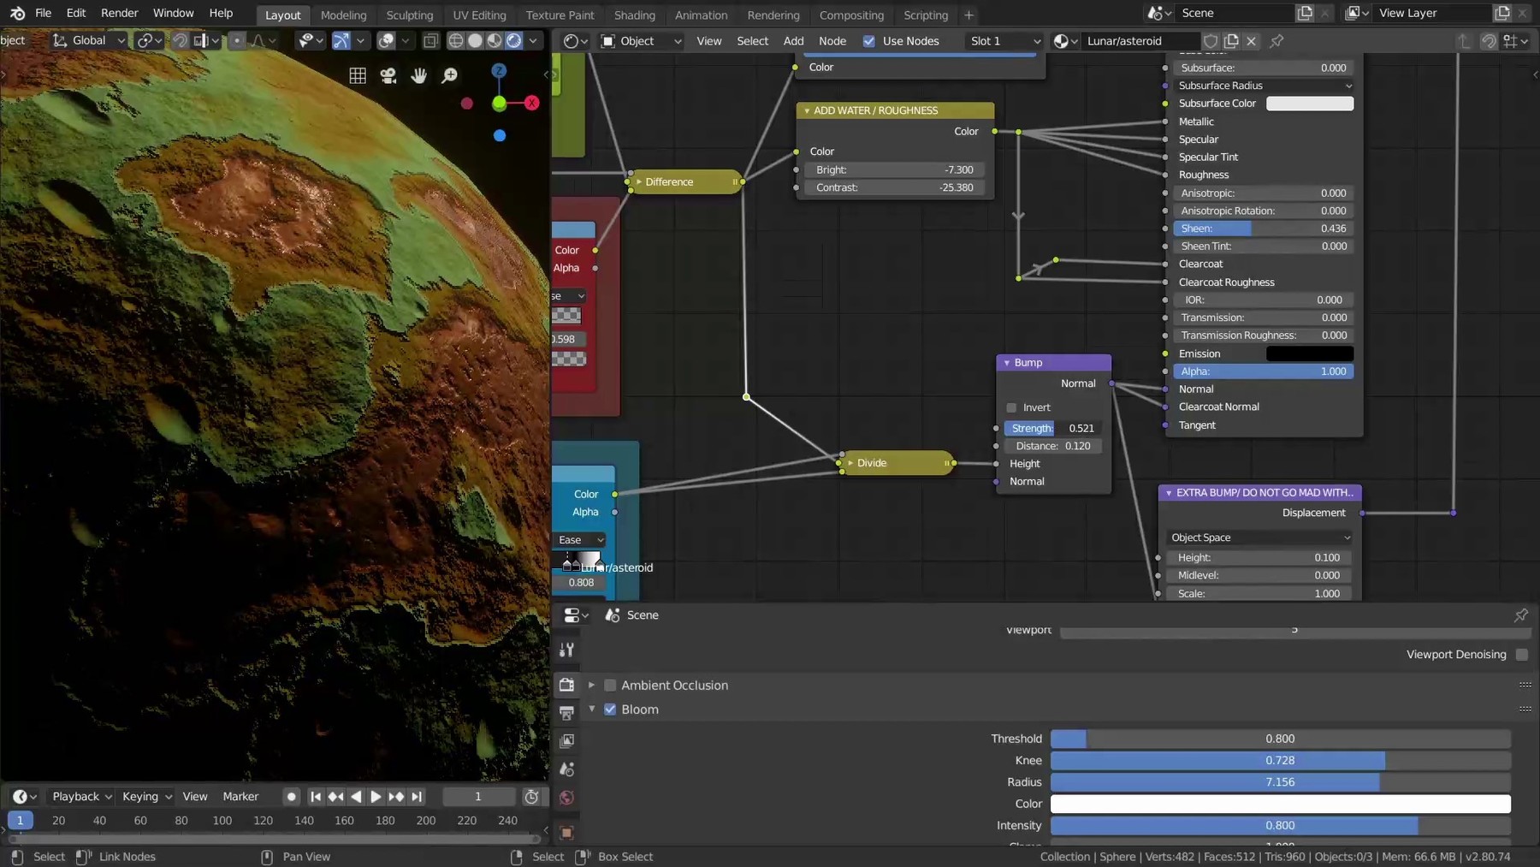Viewport: 1540px width, 867px height.
Task: Switch to Solid viewport shading
Action: (477, 40)
